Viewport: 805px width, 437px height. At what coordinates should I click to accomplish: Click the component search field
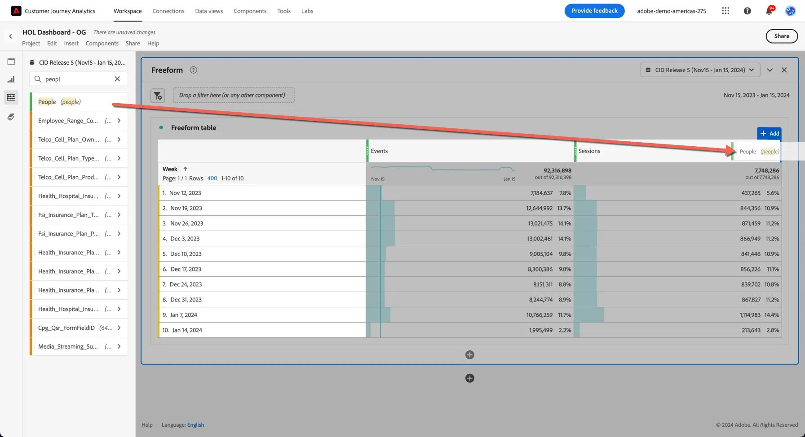[79, 79]
